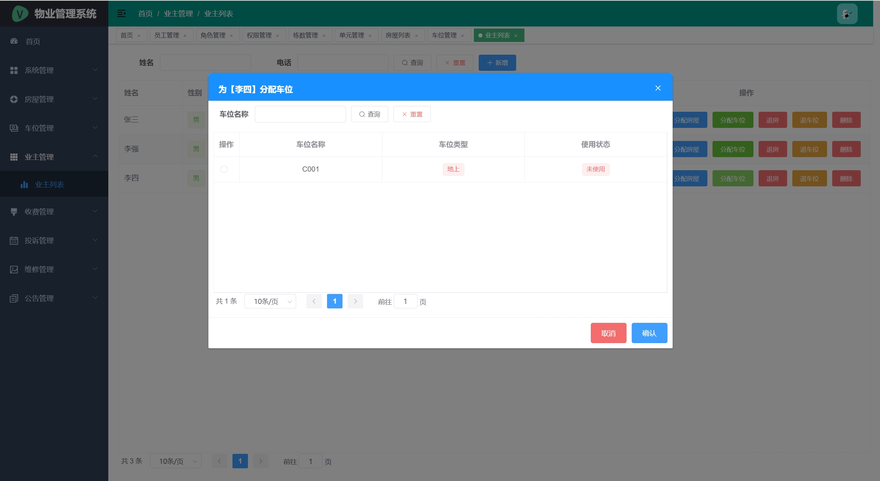
Task: Click the dialog's 查询 search button
Action: tap(369, 114)
